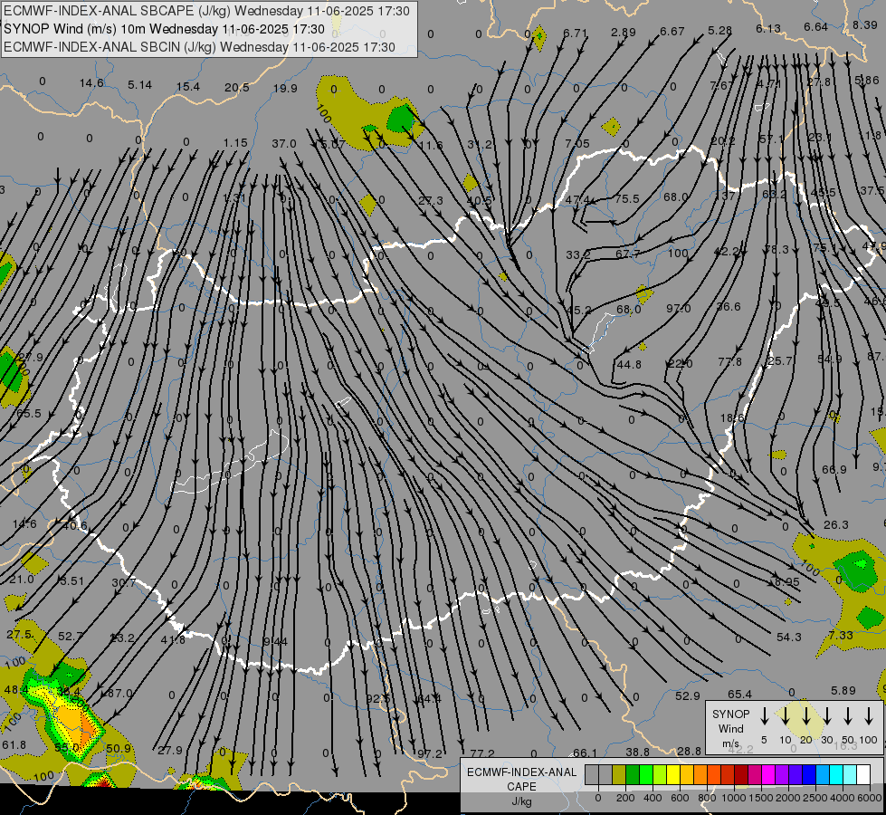
Task: Click the 100 m/s wind arrow in legend
Action: (869, 716)
